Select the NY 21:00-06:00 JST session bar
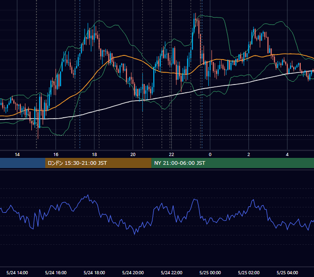314x277 pixels. (232, 163)
